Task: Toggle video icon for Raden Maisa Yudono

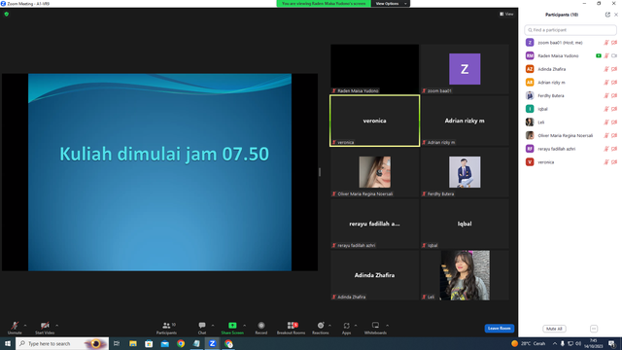Action: [614, 56]
